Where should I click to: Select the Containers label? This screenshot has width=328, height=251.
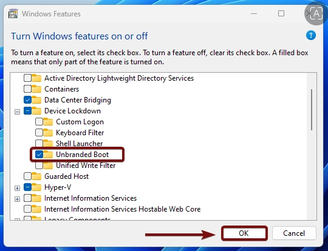click(62, 89)
